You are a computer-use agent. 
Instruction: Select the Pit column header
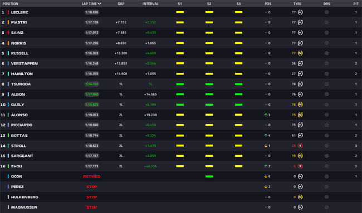(356, 4)
